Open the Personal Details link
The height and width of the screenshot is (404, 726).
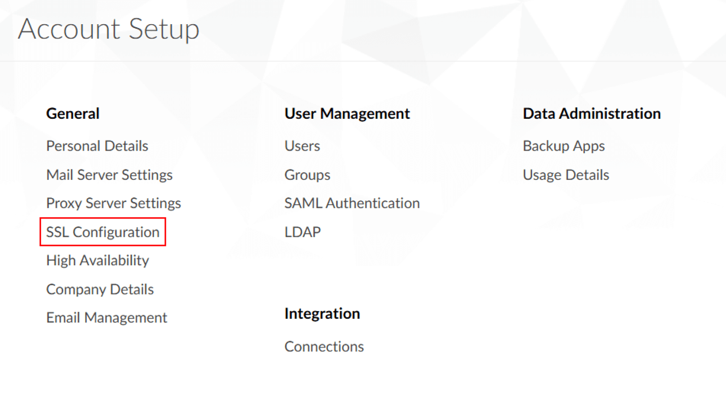coord(97,146)
